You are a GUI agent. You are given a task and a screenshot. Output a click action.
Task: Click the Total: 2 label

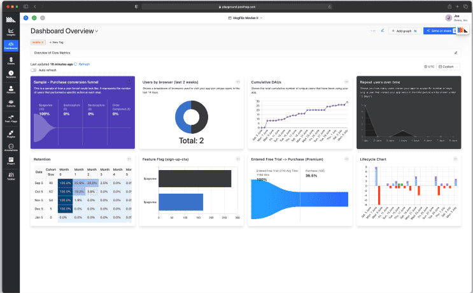(x=191, y=141)
